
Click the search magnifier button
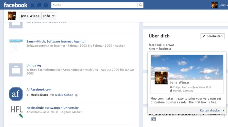tap(140, 5)
